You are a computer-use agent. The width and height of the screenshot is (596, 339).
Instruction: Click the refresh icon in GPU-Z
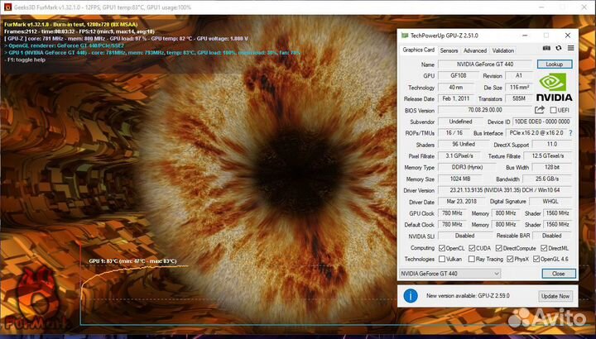[559, 50]
